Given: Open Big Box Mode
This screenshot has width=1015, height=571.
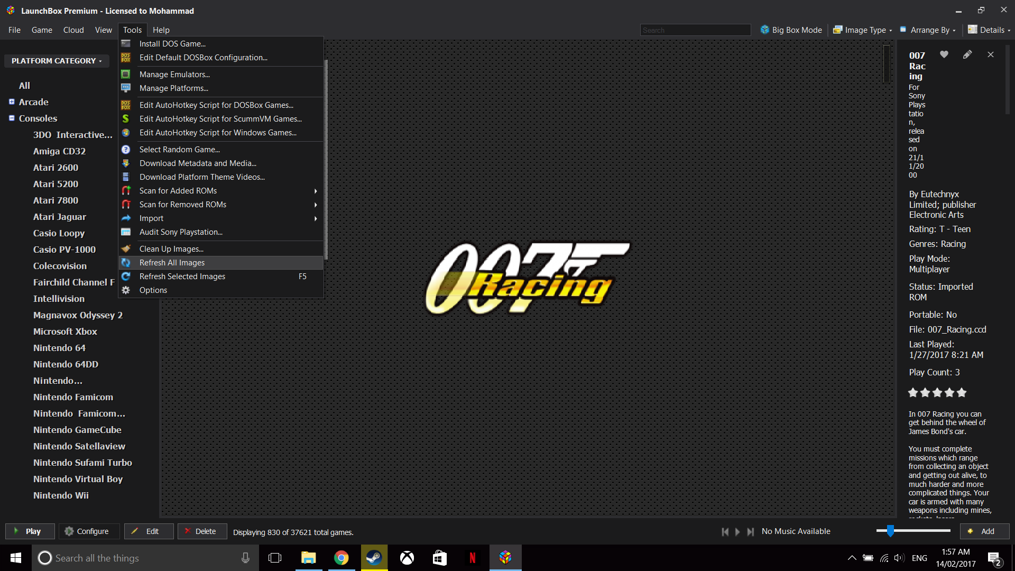Looking at the screenshot, I should (x=791, y=30).
